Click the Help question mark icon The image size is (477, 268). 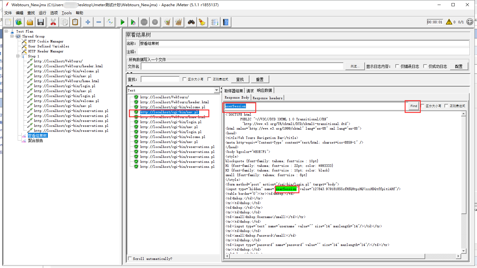(226, 22)
